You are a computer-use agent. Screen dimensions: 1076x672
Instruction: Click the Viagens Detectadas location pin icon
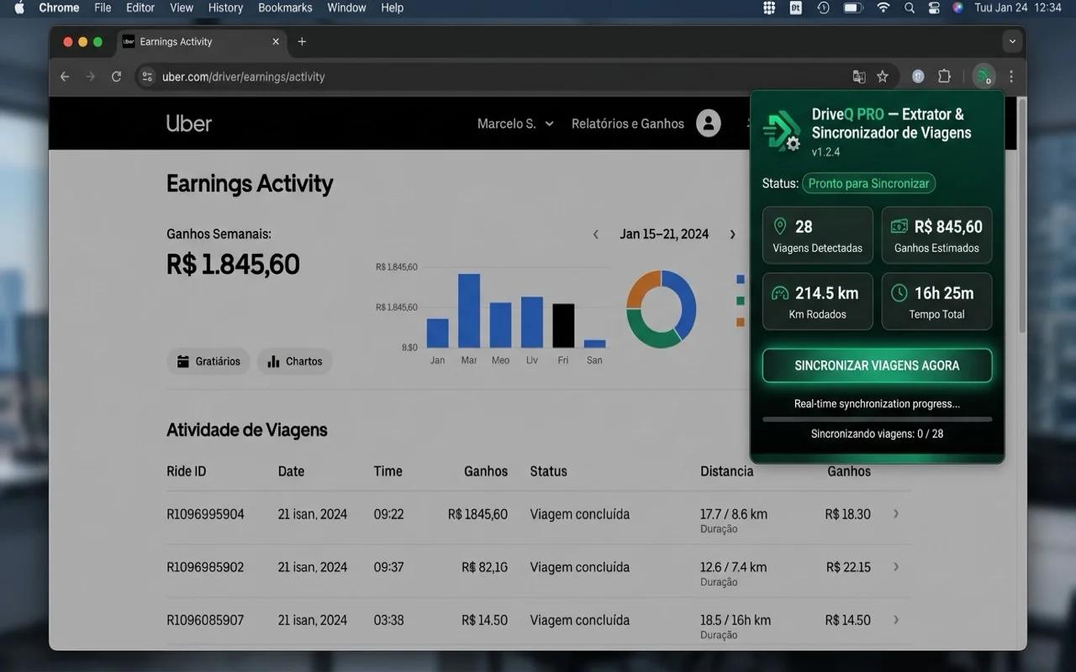click(780, 226)
